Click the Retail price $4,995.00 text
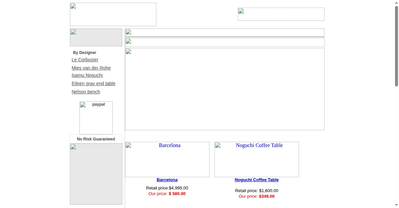 click(167, 188)
